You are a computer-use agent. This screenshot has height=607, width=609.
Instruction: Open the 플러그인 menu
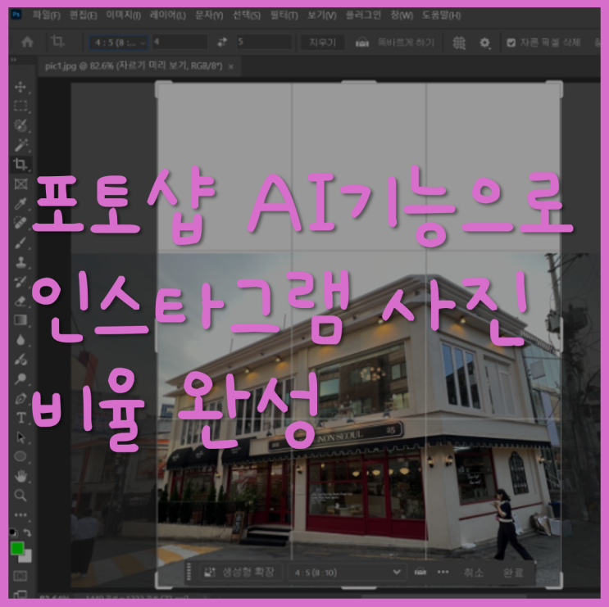(x=364, y=16)
